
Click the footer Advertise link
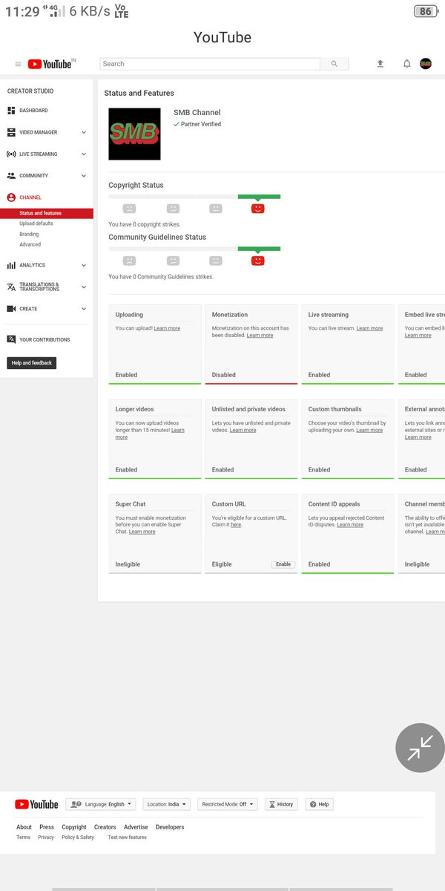tap(136, 827)
